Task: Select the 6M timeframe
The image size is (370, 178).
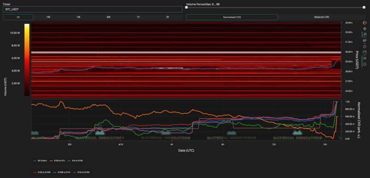Action: [108, 17]
